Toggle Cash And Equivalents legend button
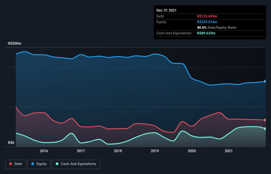 tap(76, 164)
